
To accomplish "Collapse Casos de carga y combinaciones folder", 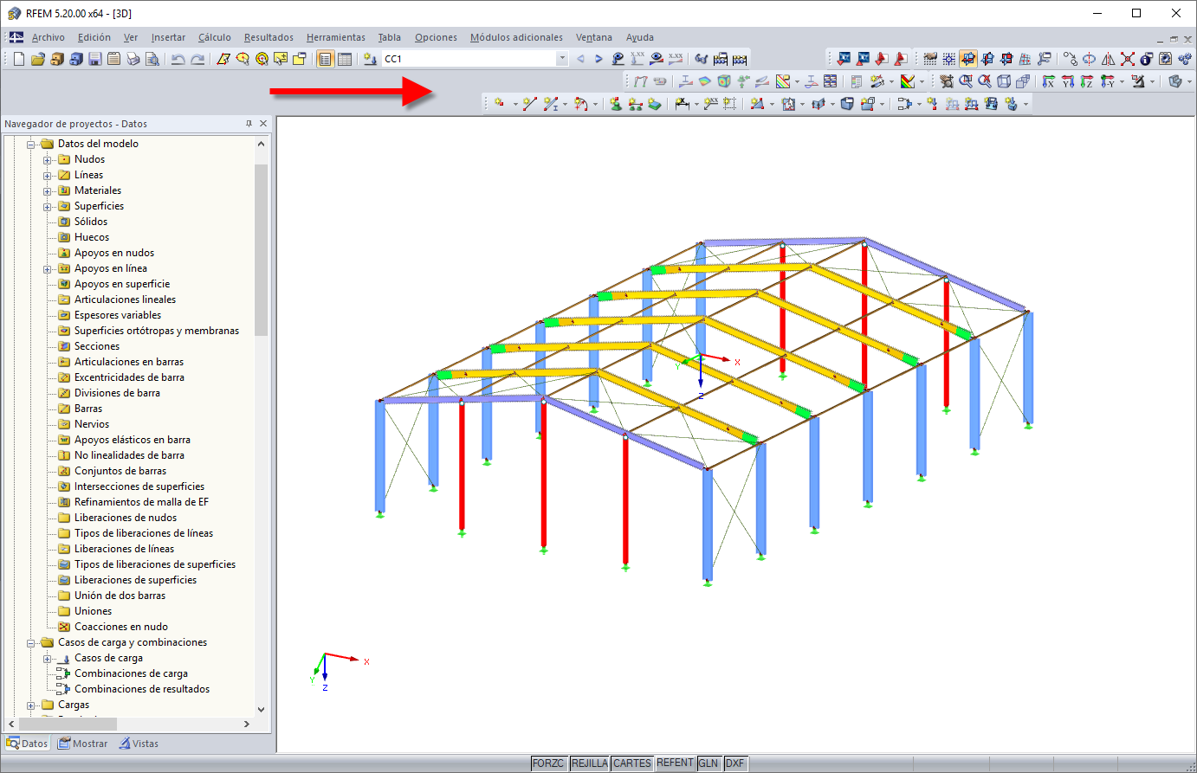I will coord(31,643).
